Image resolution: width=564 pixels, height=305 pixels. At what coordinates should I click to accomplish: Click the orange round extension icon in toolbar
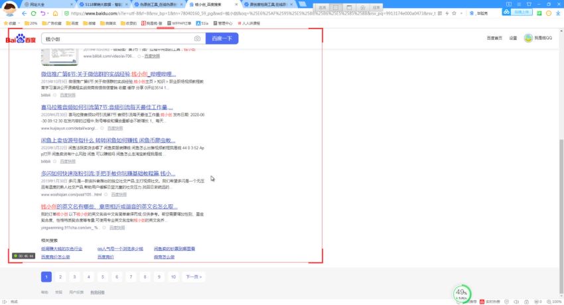549,13
